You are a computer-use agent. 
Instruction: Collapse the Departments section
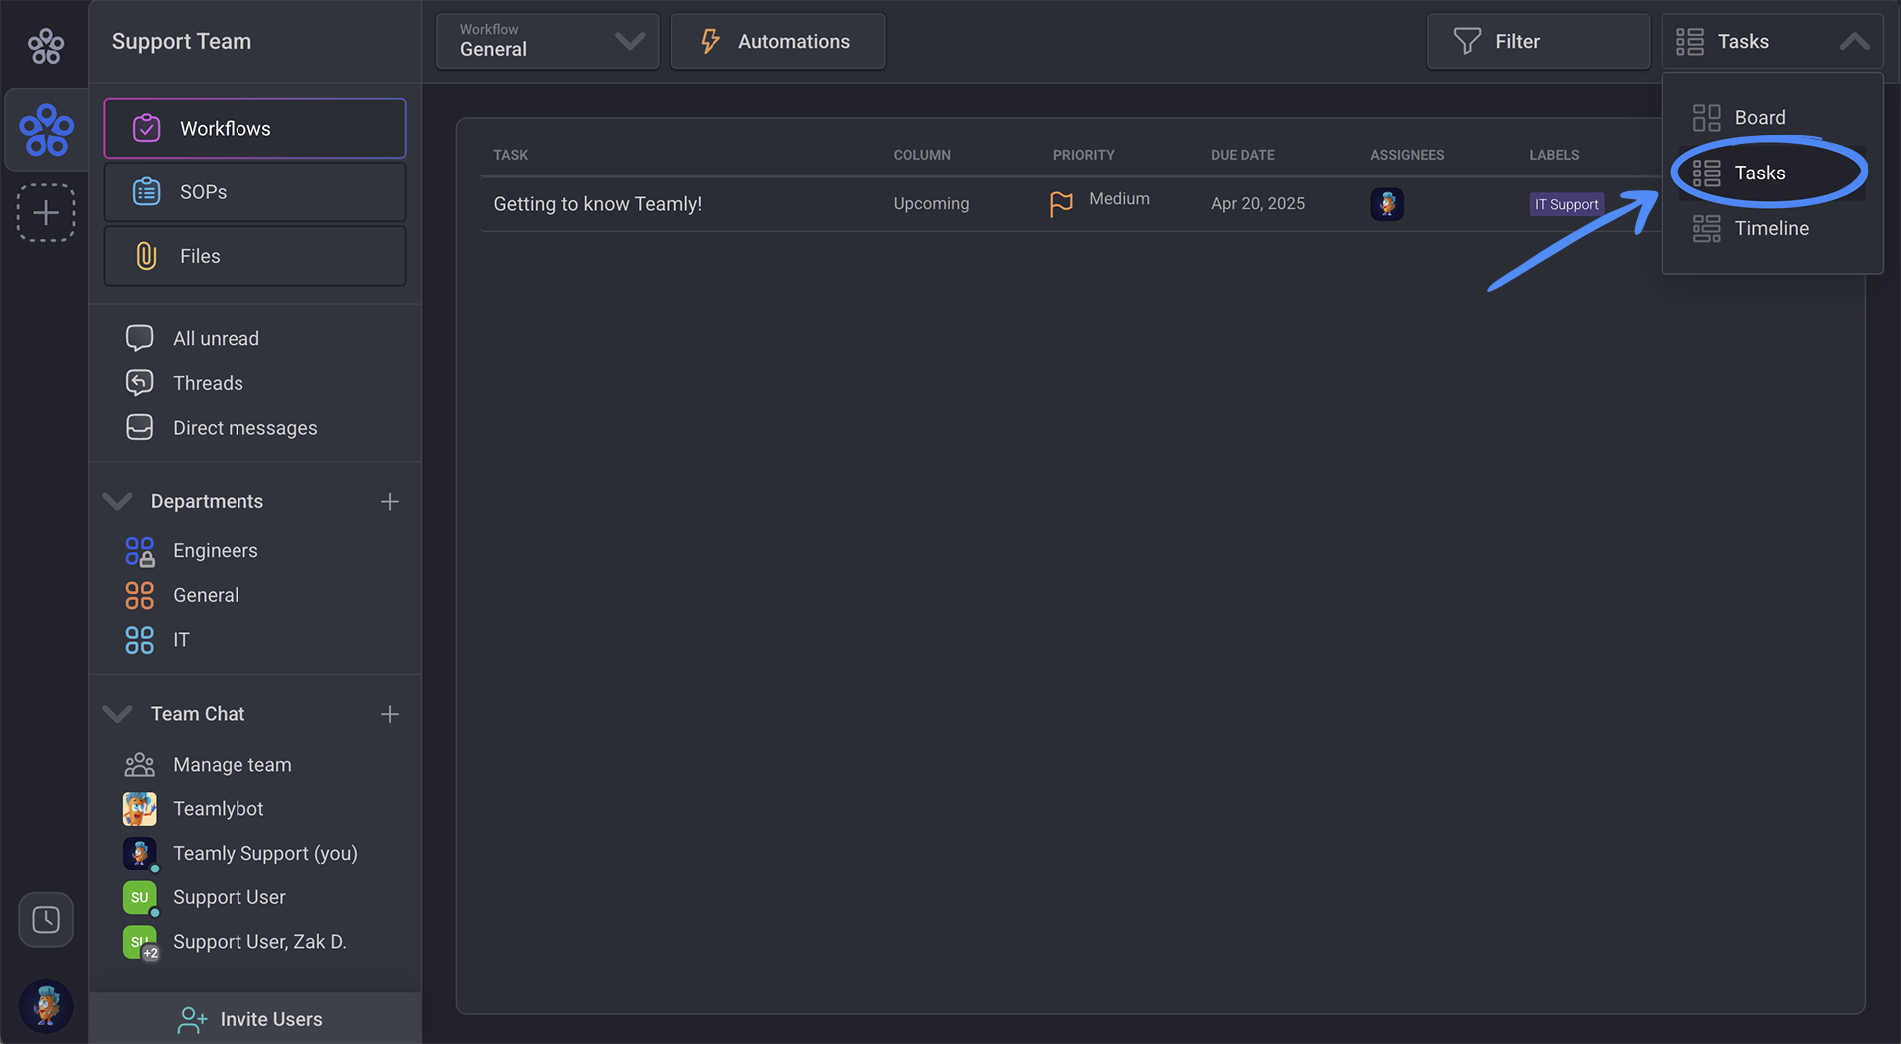118,501
